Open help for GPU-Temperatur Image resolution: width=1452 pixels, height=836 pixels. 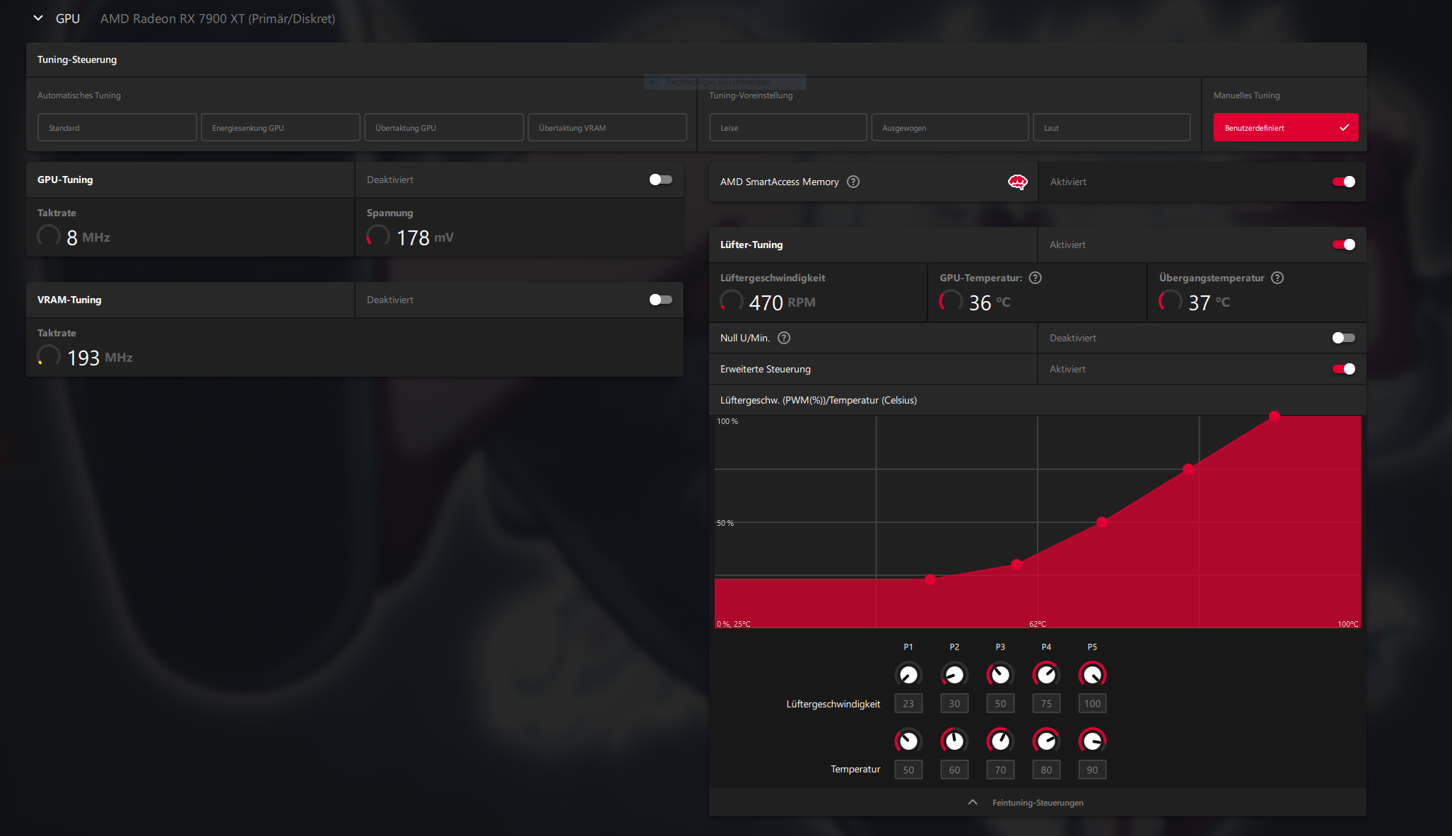1035,278
